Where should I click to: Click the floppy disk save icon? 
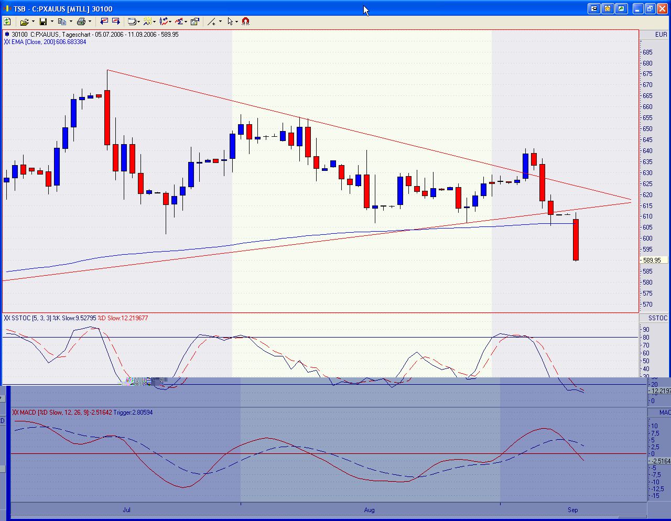coord(43,21)
